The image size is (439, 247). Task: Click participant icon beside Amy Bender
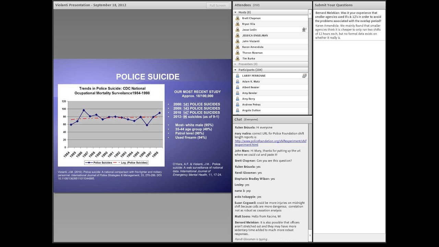(x=237, y=93)
